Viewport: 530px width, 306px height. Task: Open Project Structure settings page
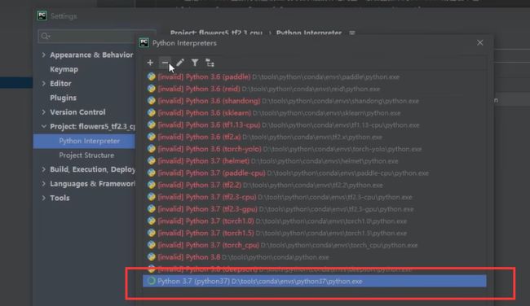click(x=86, y=155)
